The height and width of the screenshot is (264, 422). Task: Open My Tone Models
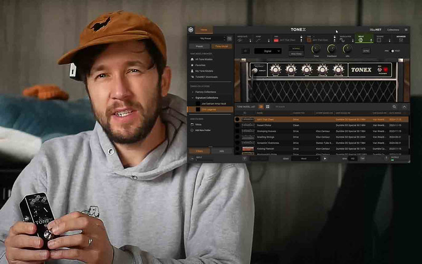(x=204, y=71)
